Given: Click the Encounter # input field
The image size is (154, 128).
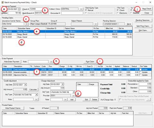Looking at the screenshot, I should [72, 13].
